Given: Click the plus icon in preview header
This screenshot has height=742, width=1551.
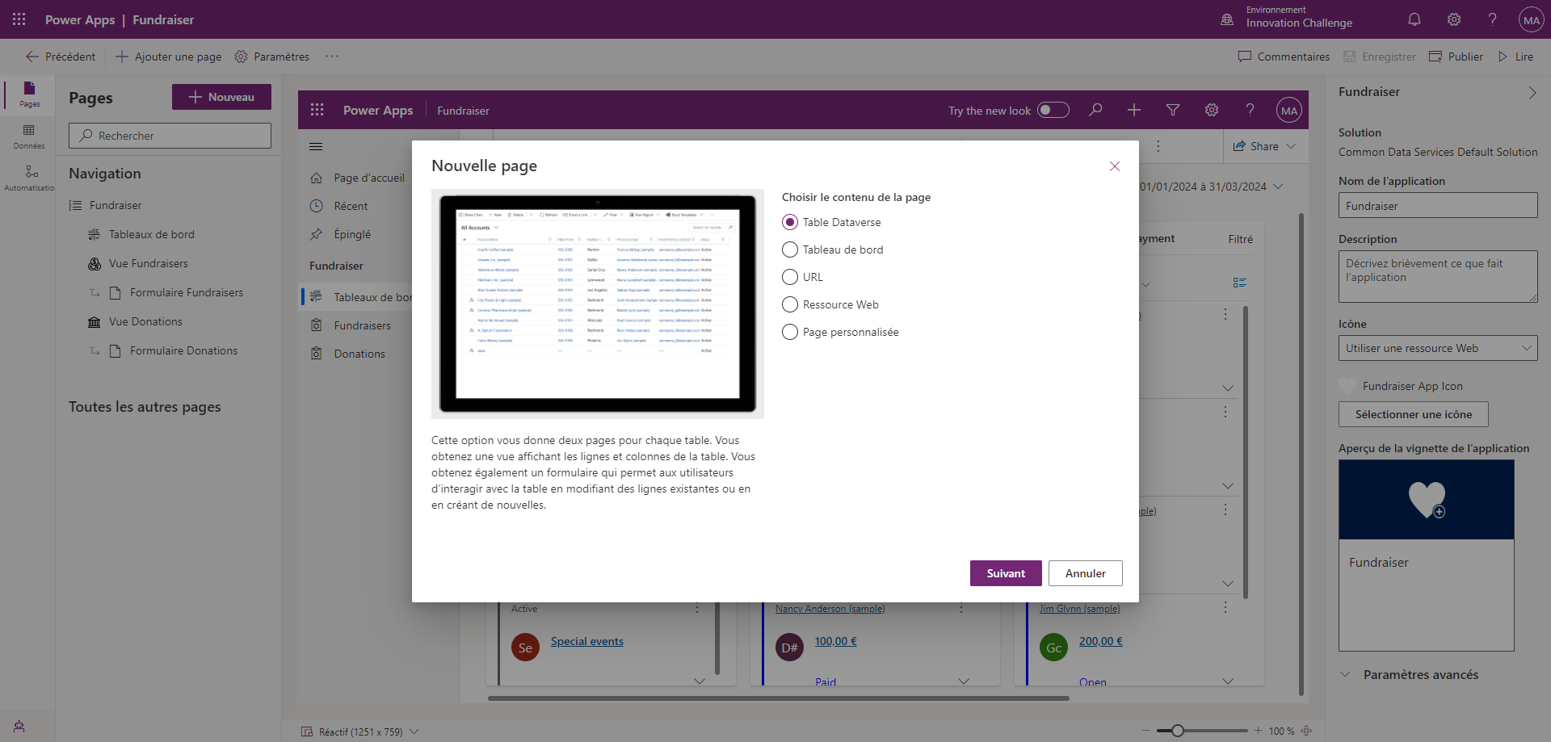Looking at the screenshot, I should click(1134, 110).
